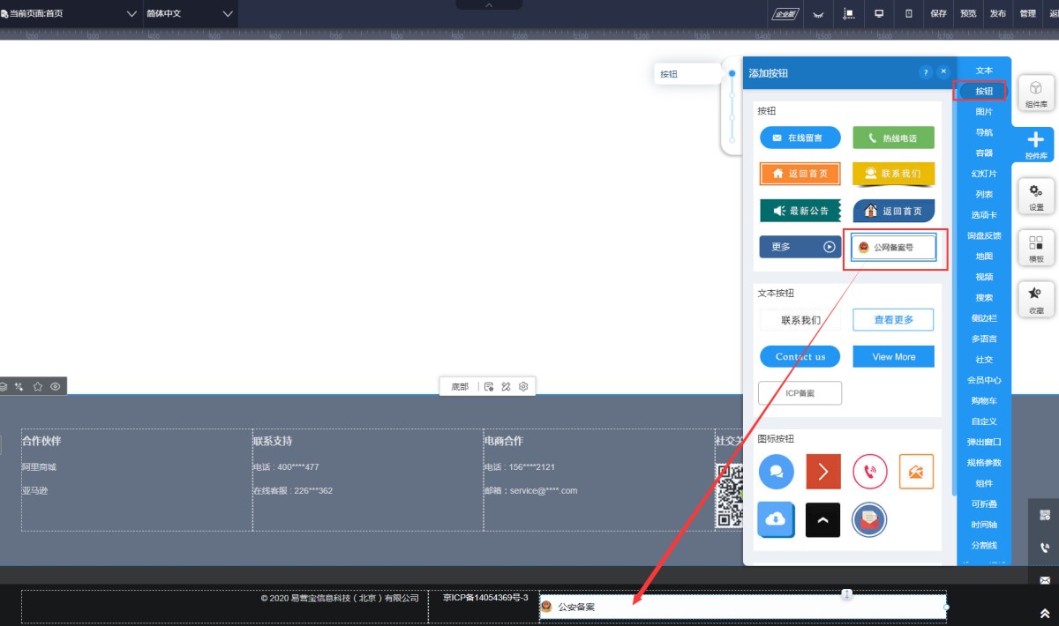This screenshot has height=626, width=1059.
Task: Click the 企业版 edition badge icon
Action: (x=785, y=13)
